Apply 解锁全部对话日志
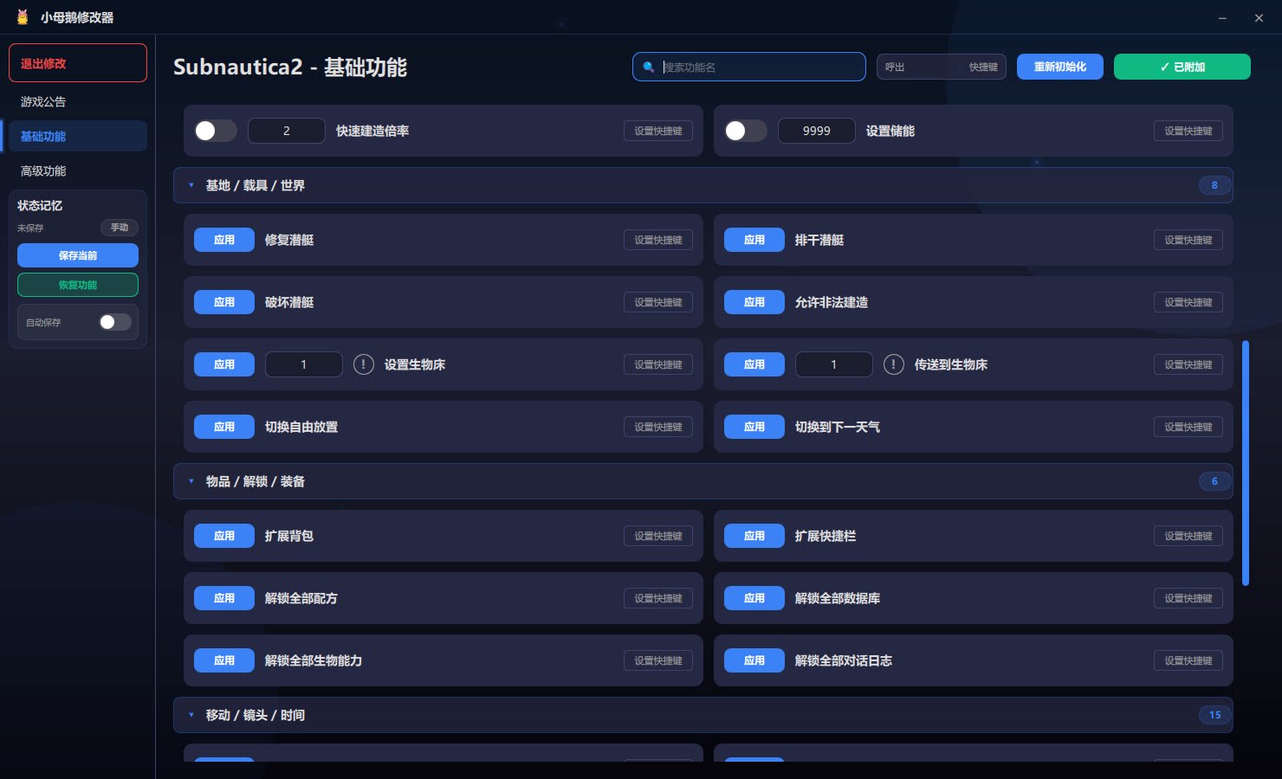Viewport: 1282px width, 779px height. click(754, 660)
